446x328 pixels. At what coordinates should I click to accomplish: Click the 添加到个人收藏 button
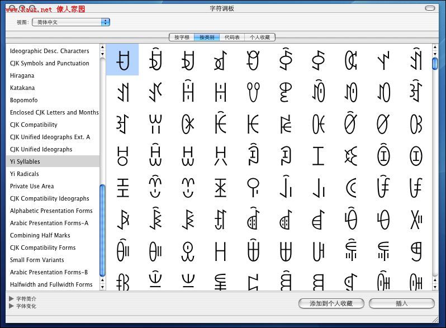[331, 303]
